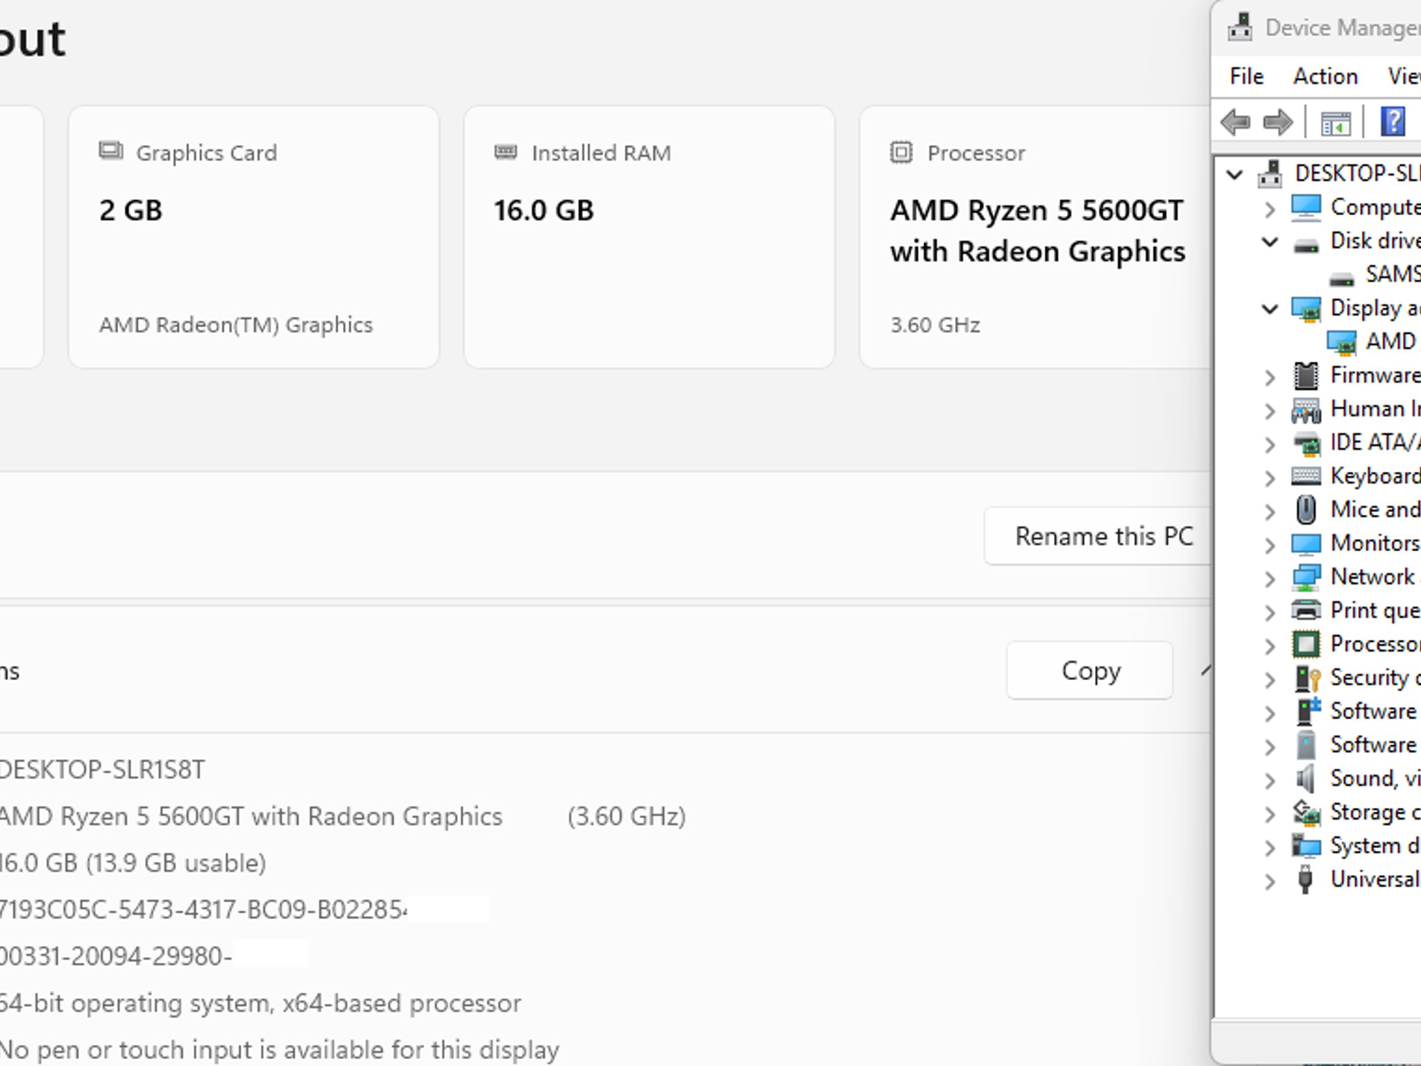
Task: Click the AMD Ryzen 5 5600GT (3.60 GHz) specification text
Action: tap(343, 817)
